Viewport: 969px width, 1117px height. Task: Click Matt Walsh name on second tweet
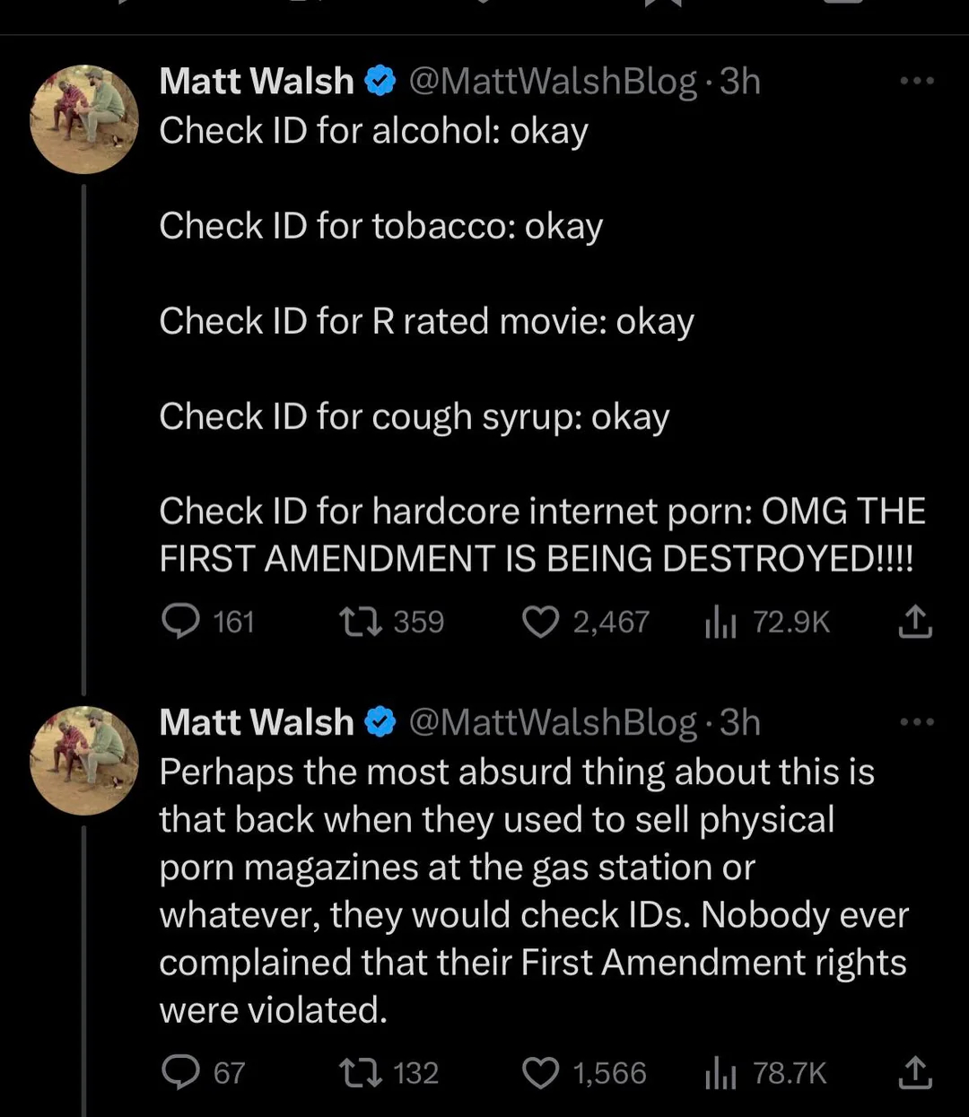coord(257,722)
